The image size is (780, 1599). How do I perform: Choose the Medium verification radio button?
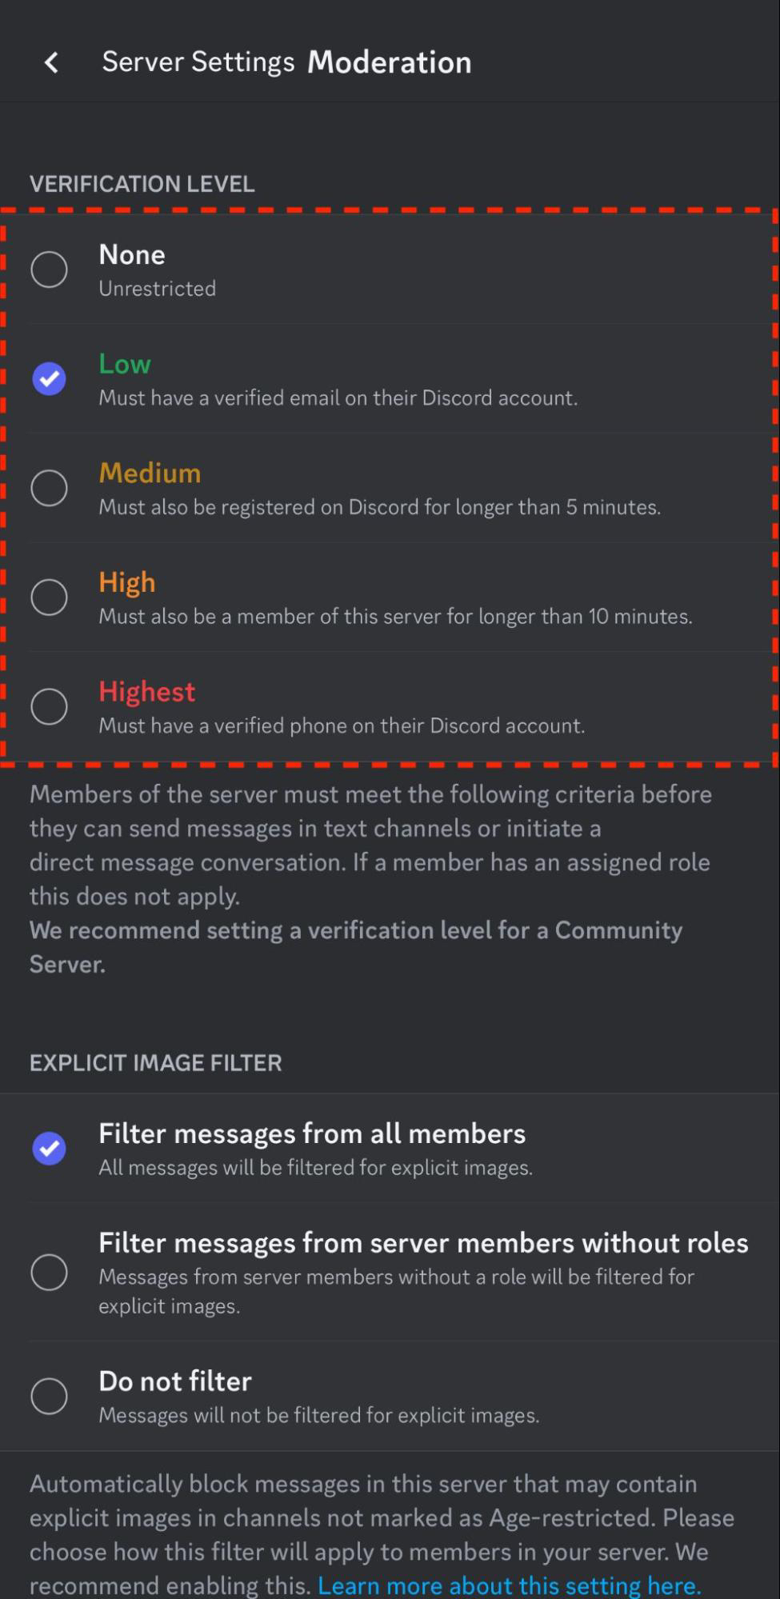tap(49, 488)
